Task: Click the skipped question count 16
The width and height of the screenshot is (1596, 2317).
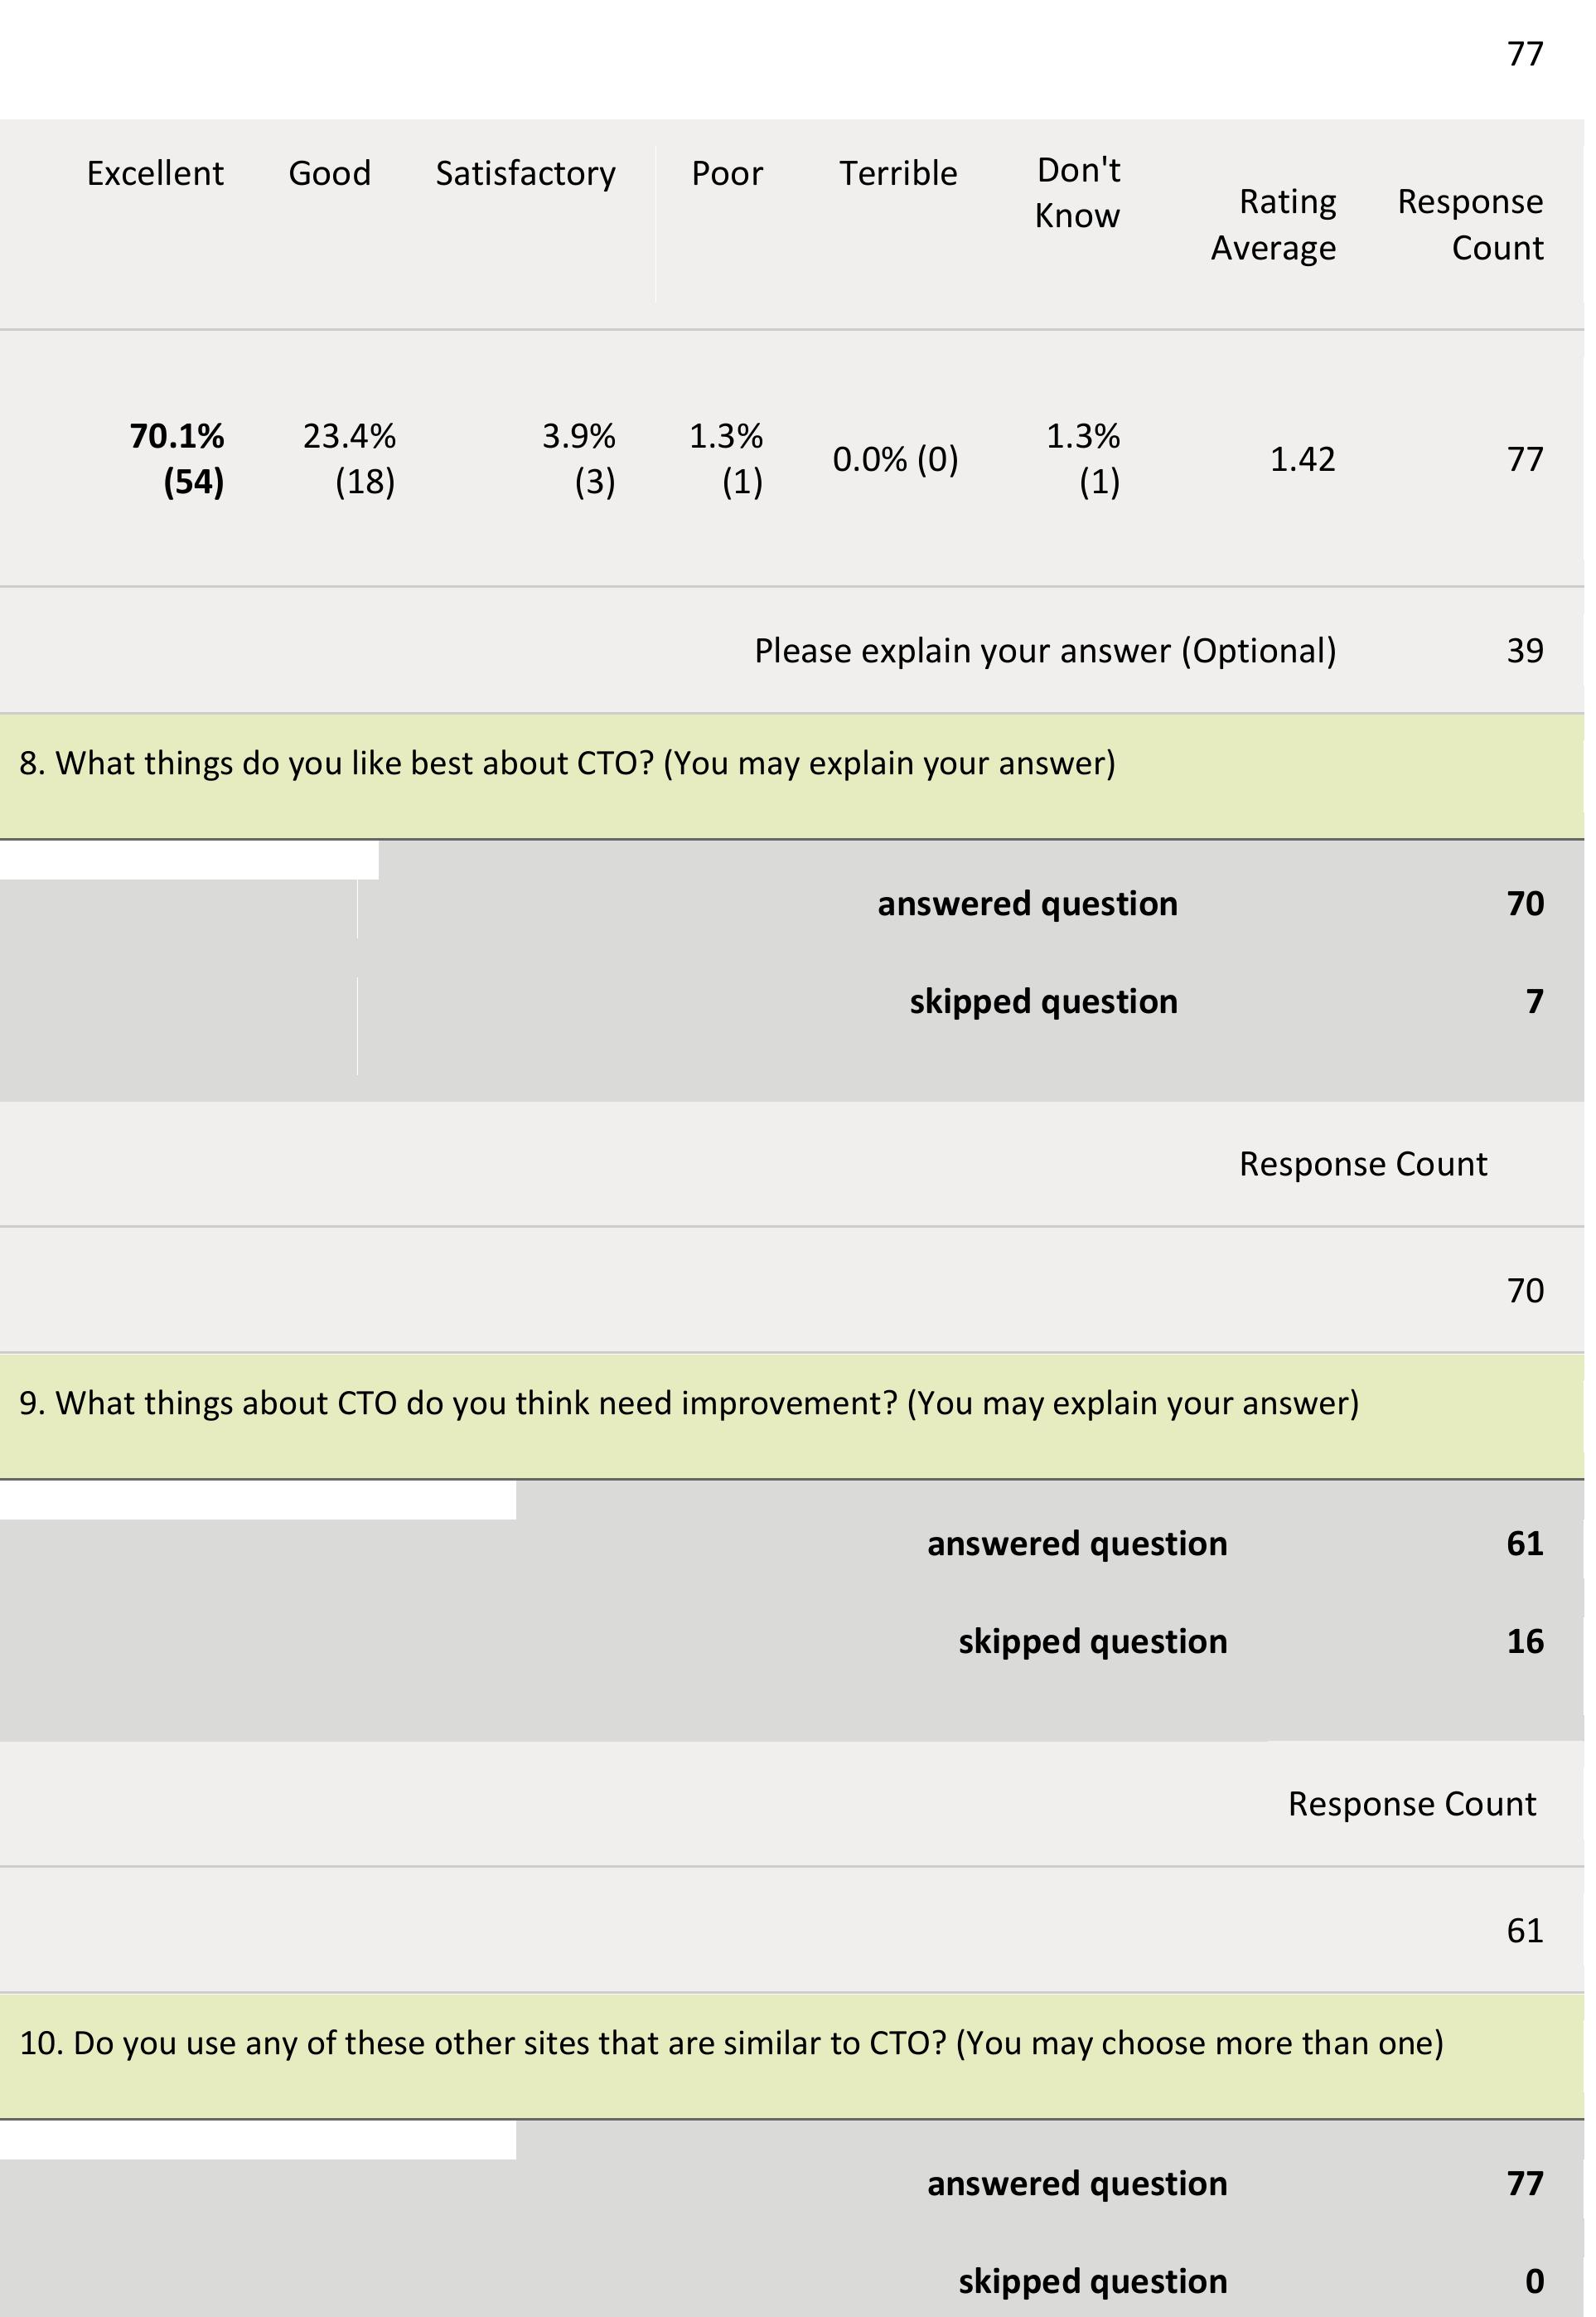Action: point(1525,1641)
